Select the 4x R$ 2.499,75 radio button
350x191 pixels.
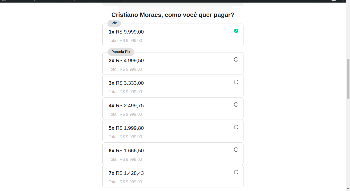point(236,104)
